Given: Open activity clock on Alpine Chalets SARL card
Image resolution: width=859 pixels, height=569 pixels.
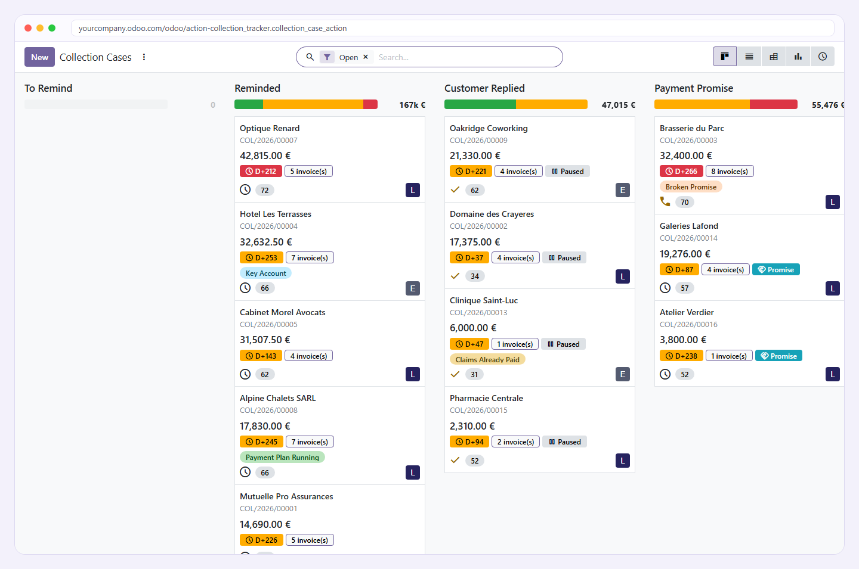Looking at the screenshot, I should pos(245,472).
